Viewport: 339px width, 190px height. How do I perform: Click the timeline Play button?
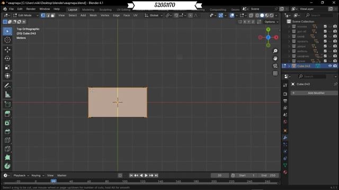(146, 175)
